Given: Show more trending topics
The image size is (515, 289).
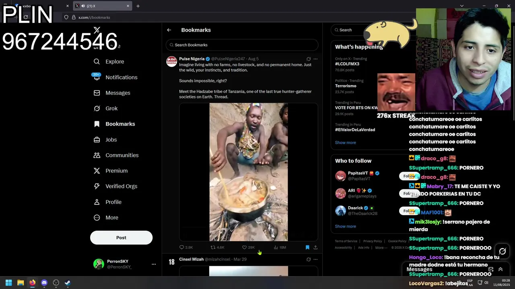Looking at the screenshot, I should pyautogui.click(x=345, y=142).
